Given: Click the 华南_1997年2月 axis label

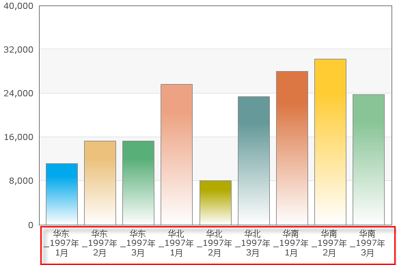Looking at the screenshot, I should [x=329, y=243].
